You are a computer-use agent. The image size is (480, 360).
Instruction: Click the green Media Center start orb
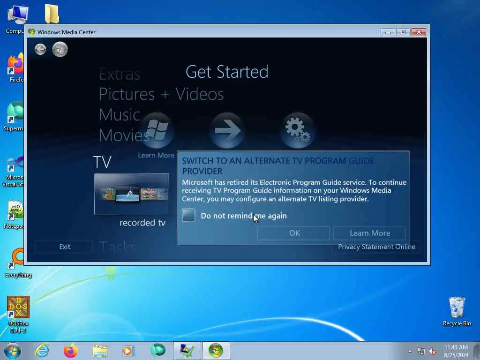point(60,49)
